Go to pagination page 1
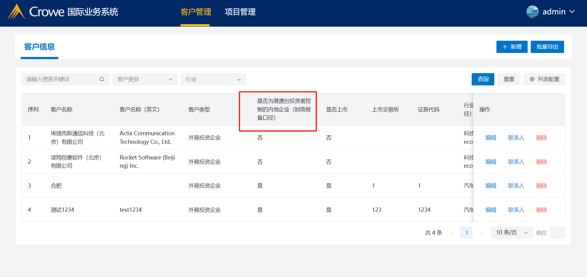Viewport: 587px width, 277px height. [x=466, y=233]
